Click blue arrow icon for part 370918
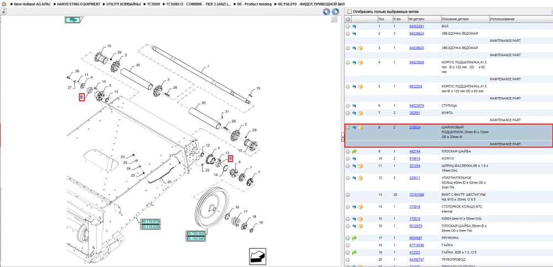 click(x=354, y=206)
